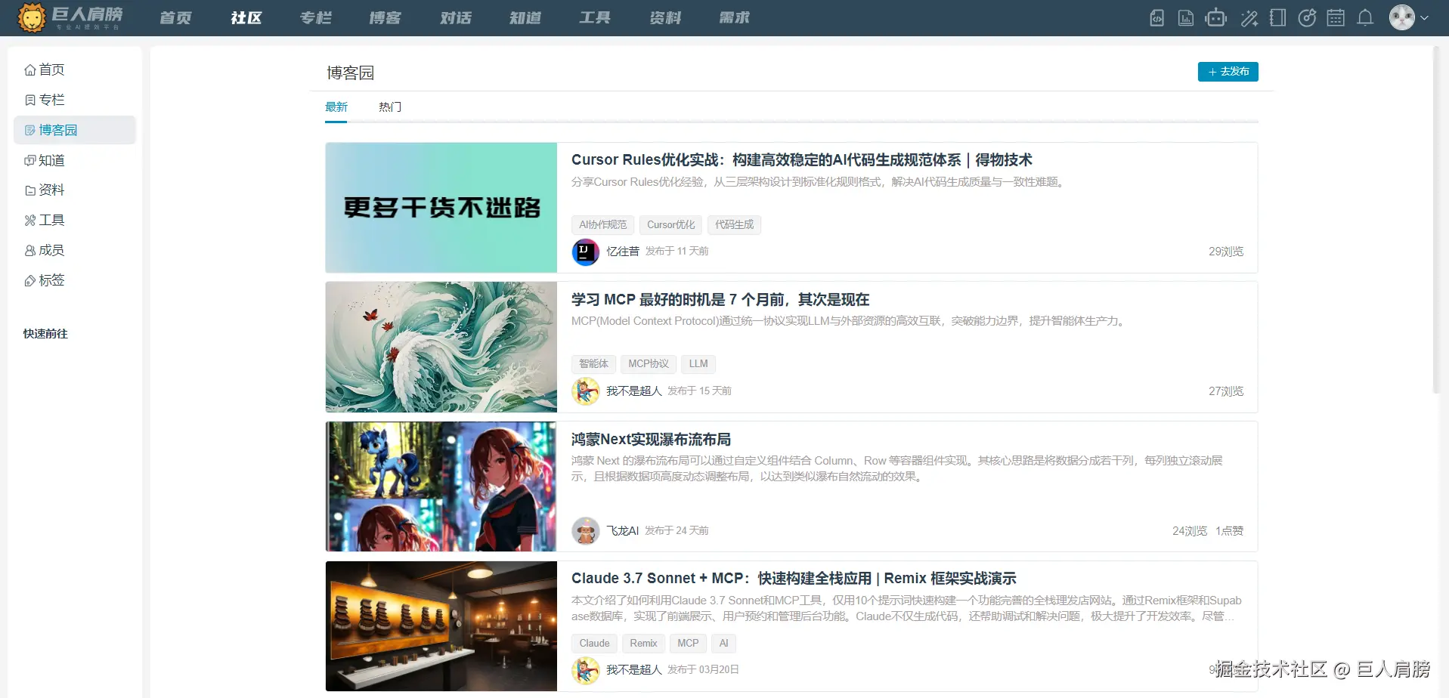Select 社区 in the top navigation bar
1449x698 pixels.
[246, 17]
